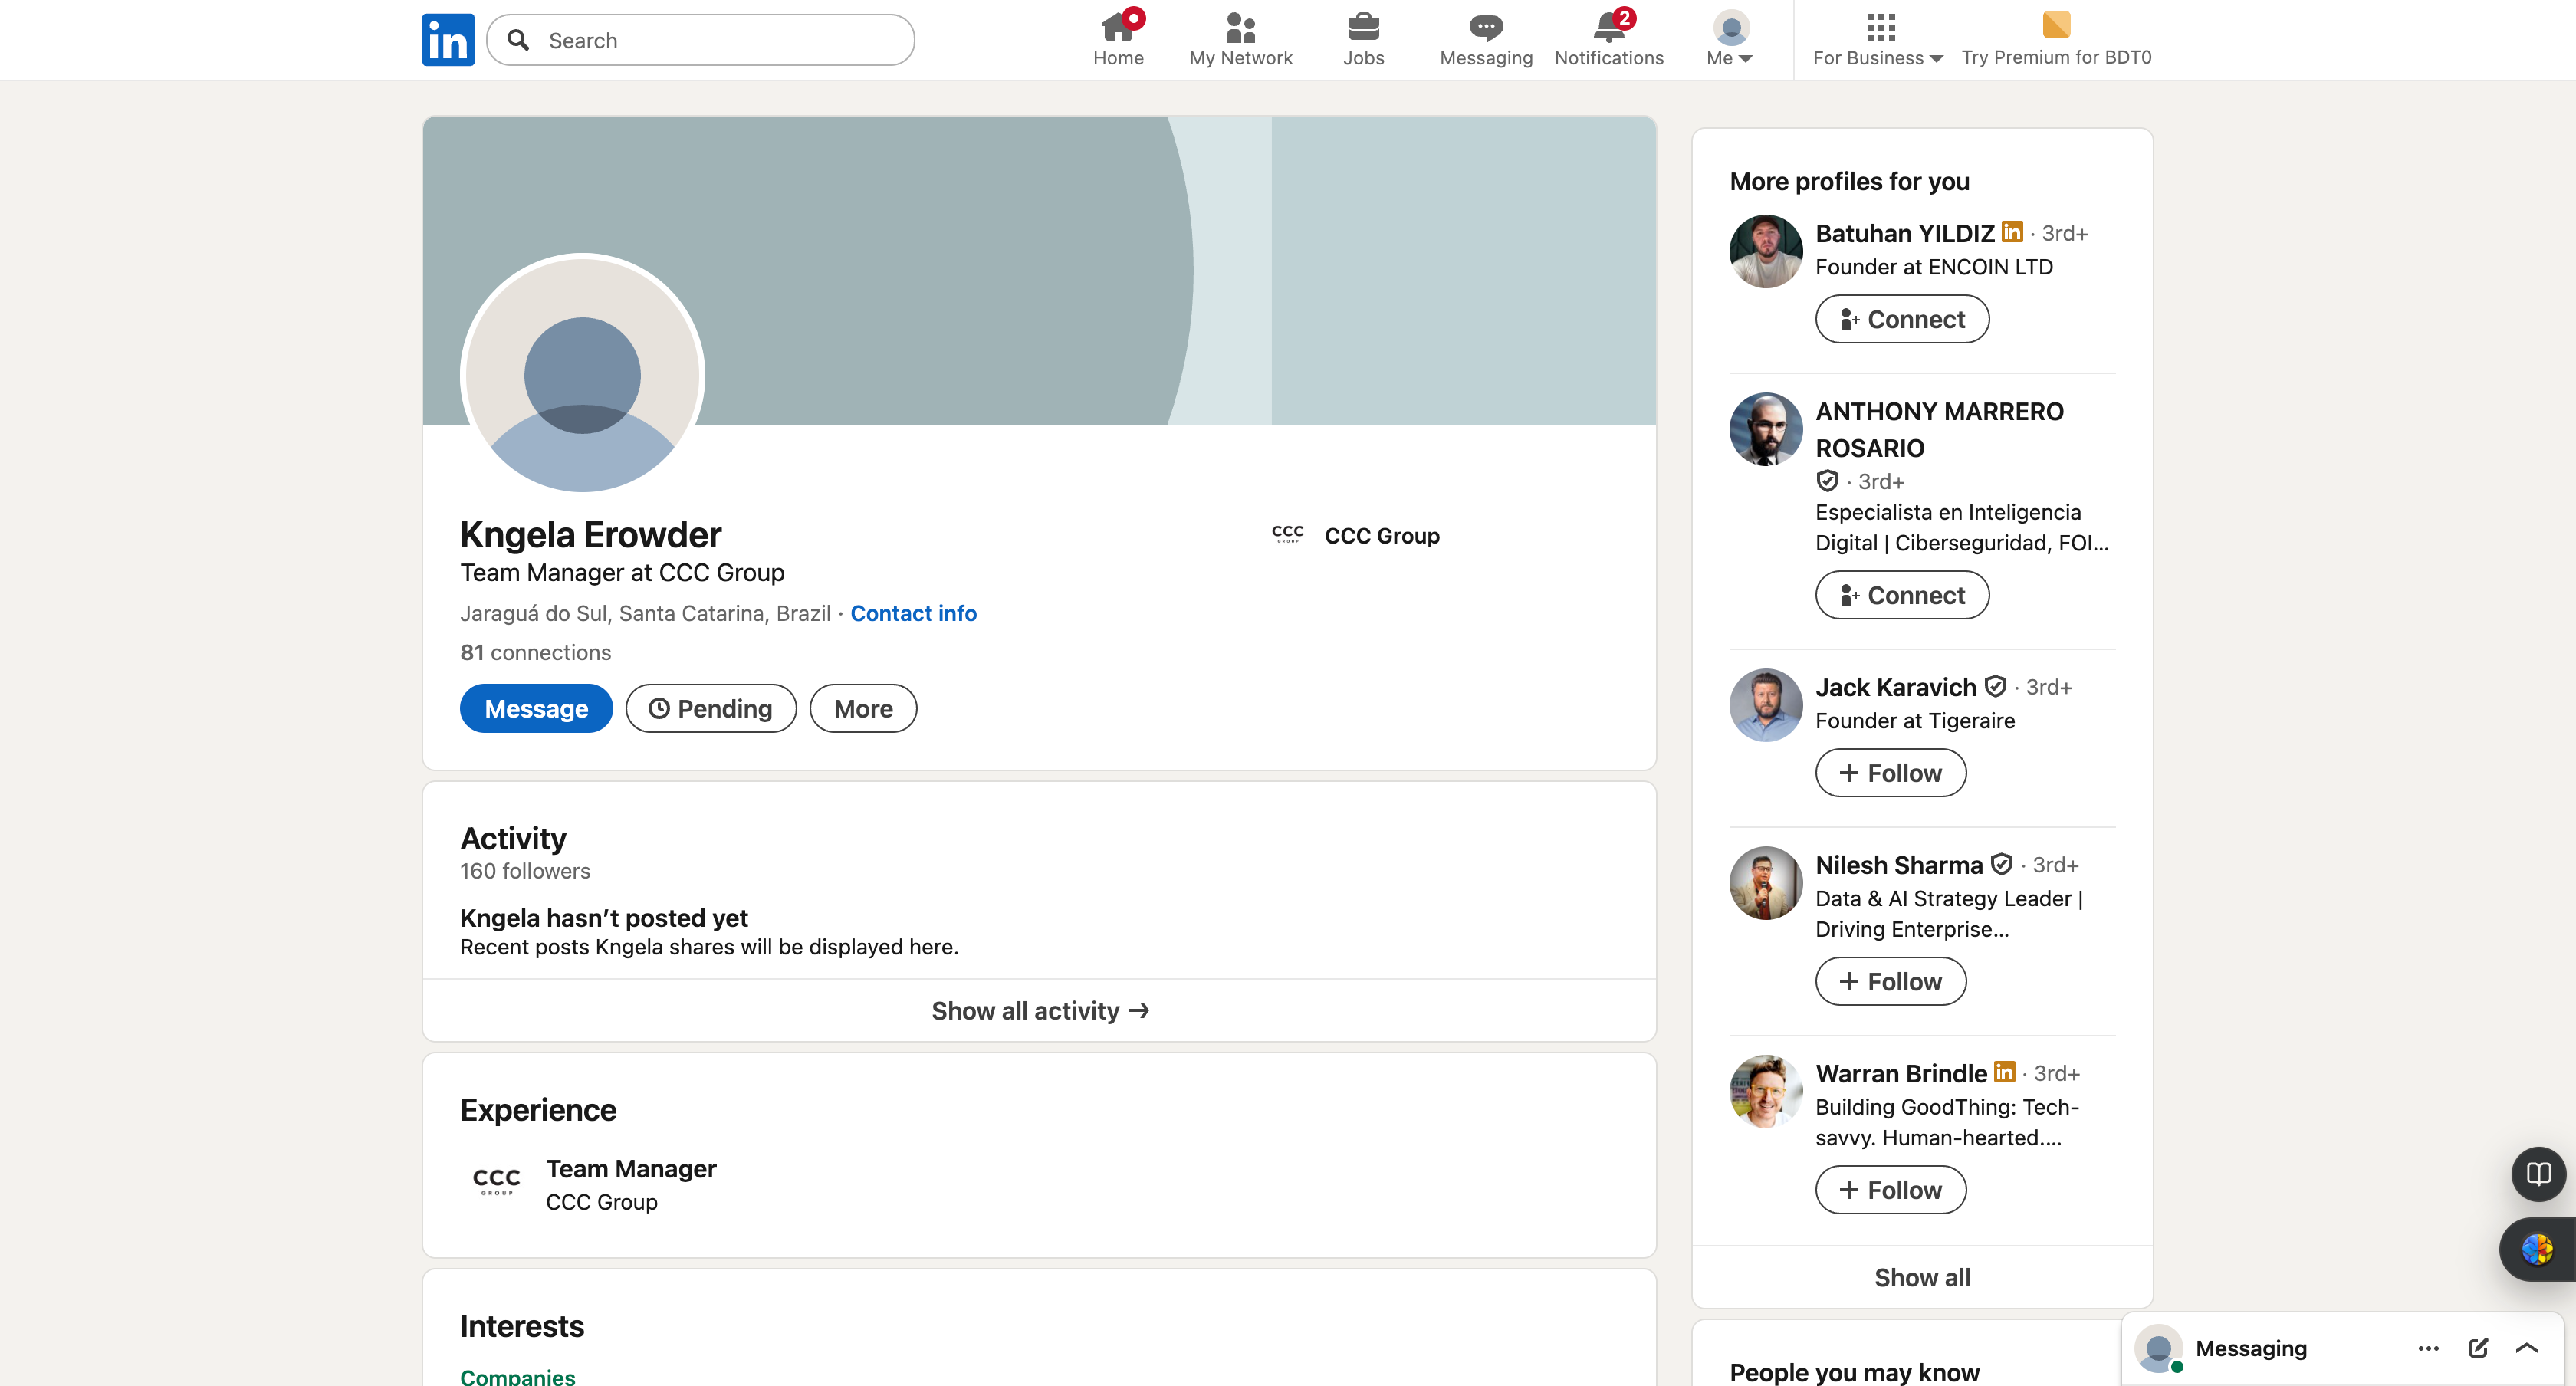2576x1386 pixels.
Task: Open messaging panel options ellipsis
Action: (x=2428, y=1348)
